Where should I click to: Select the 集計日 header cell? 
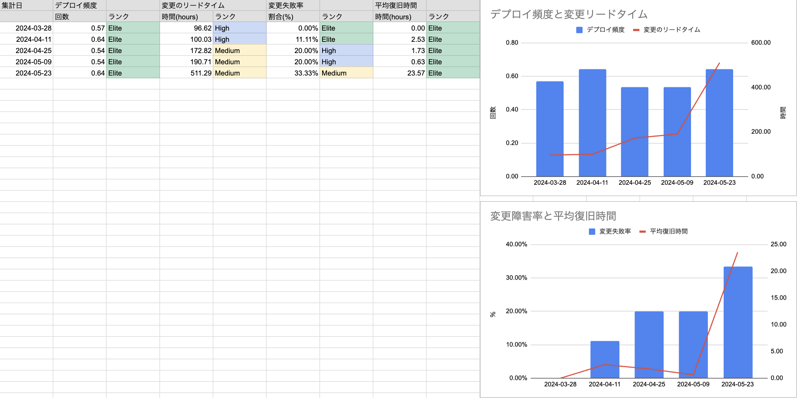(26, 5)
